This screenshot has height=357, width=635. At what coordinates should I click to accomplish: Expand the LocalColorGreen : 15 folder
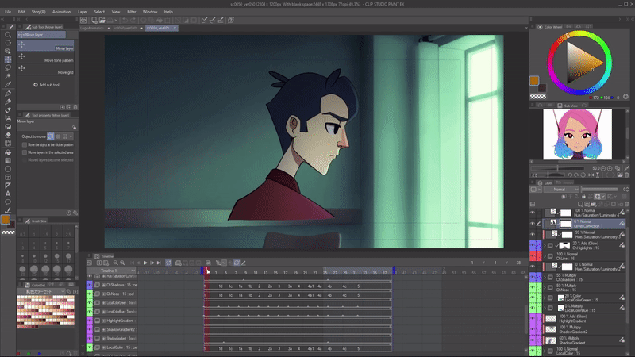pos(545,298)
